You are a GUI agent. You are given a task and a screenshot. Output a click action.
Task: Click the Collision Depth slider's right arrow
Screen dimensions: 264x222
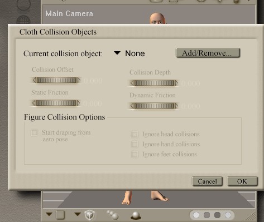pos(176,83)
